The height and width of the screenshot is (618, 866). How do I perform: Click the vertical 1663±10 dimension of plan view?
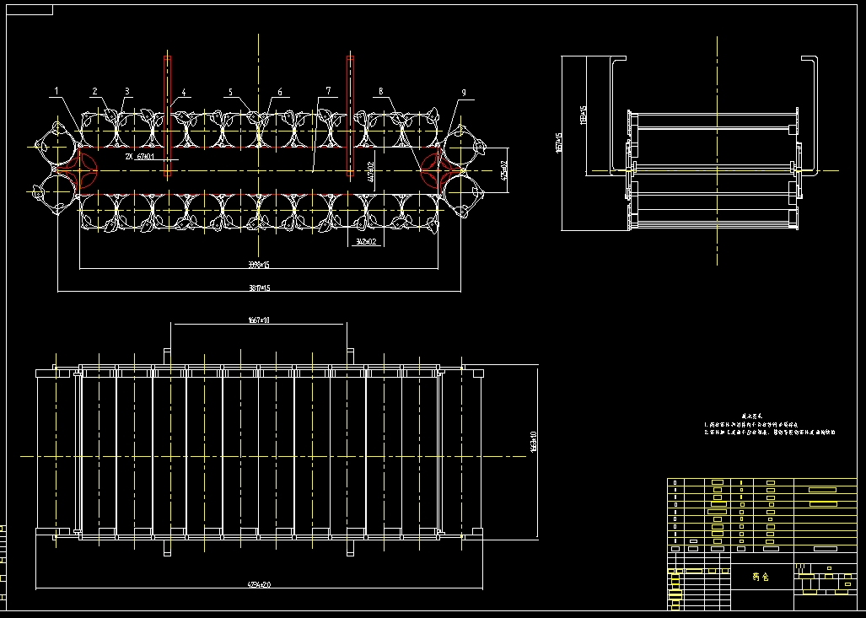tap(534, 442)
